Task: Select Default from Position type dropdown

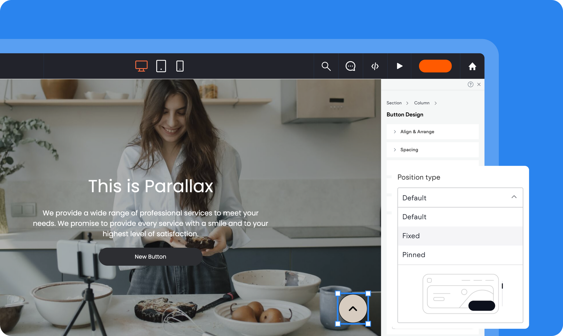Action: pos(414,216)
